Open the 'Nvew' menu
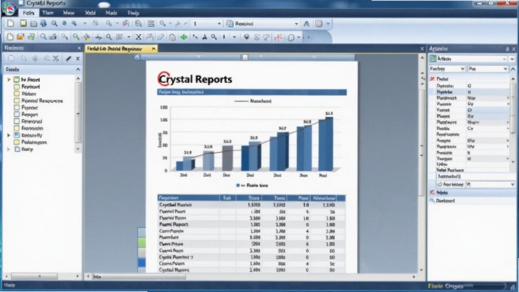 69,13
